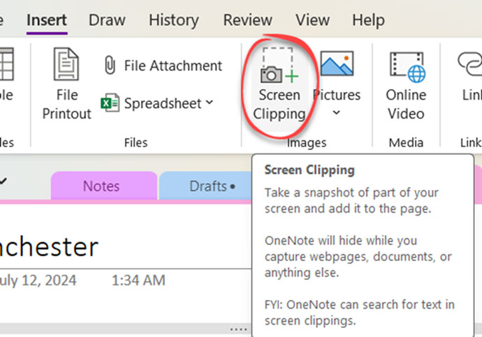Viewport: 482px width, 337px height.
Task: Open the Help ribbon tab
Action: [x=368, y=20]
